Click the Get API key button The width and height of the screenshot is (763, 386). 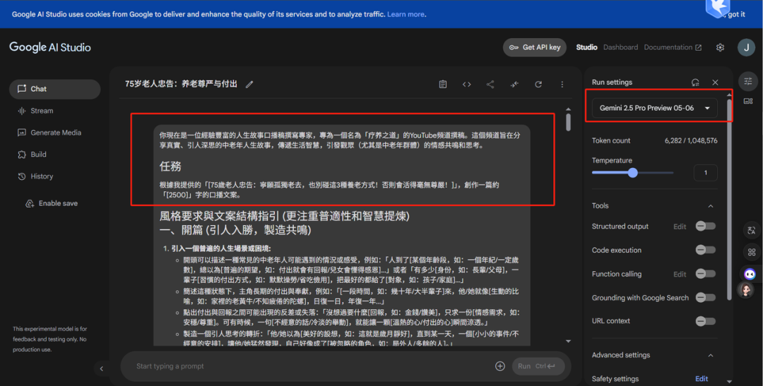coord(535,48)
